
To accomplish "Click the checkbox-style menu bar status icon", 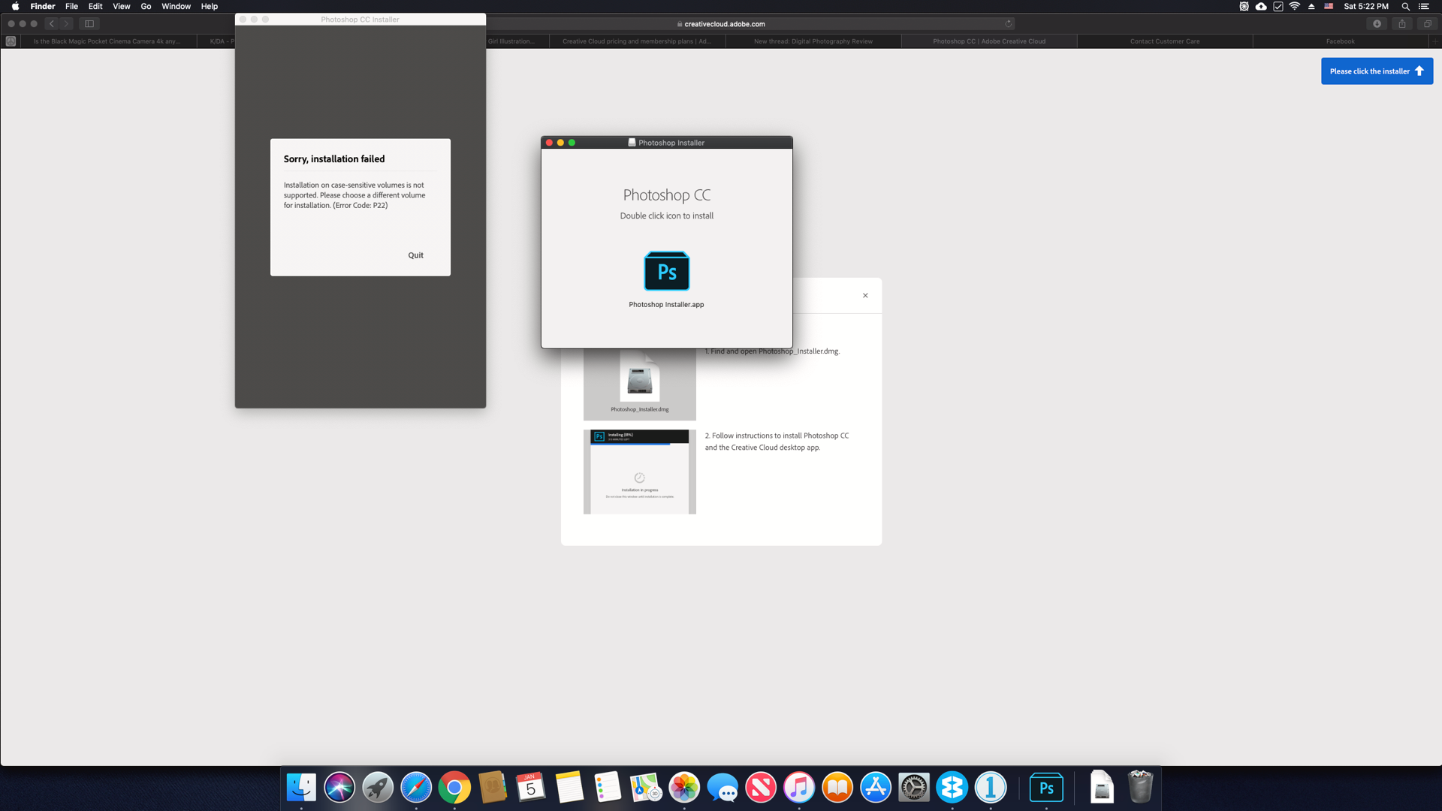I will click(1278, 6).
